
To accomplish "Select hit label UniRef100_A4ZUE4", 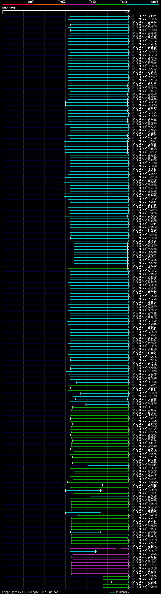I will [144, 271].
